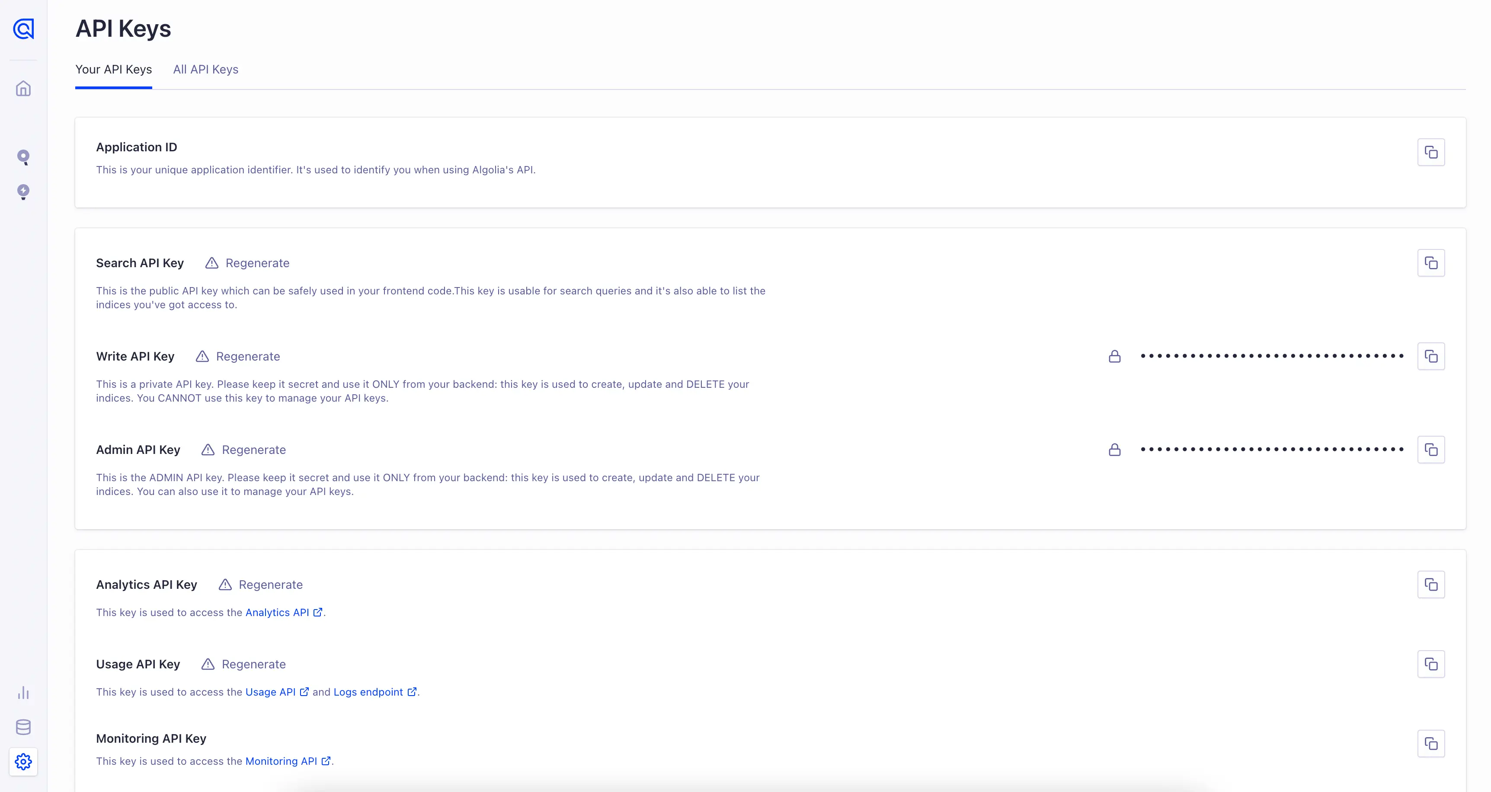Viewport: 1491px width, 792px height.
Task: Open the Analytics API documentation link
Action: pos(284,612)
